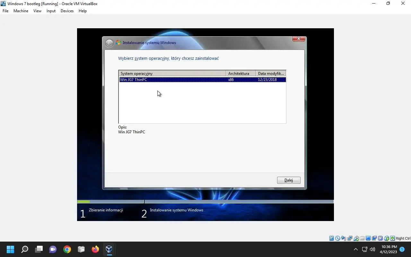
Task: Open network settings in system tray
Action: pos(364,249)
